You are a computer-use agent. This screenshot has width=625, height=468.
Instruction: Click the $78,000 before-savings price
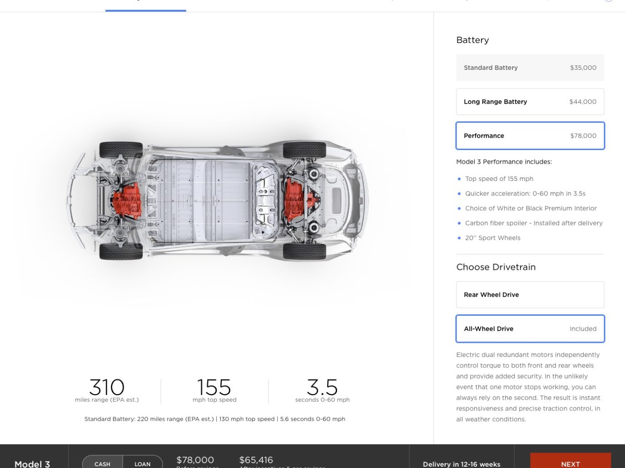195,461
